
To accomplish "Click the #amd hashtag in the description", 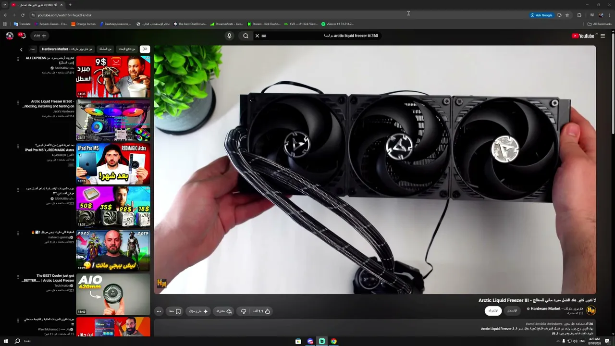I will click(530, 324).
